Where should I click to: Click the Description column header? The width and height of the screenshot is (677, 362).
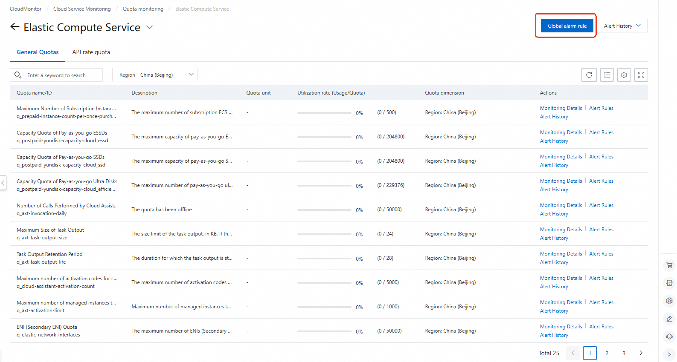pyautogui.click(x=144, y=93)
